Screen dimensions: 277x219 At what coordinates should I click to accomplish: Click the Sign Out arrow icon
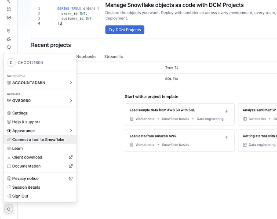coord(9,196)
